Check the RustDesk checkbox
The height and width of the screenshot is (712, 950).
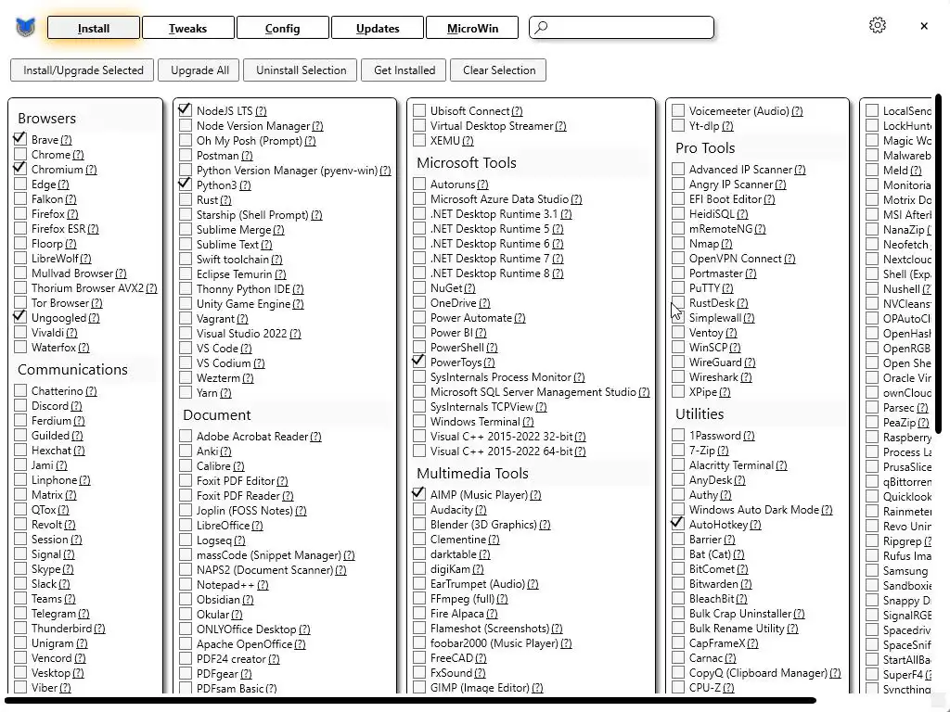[678, 303]
